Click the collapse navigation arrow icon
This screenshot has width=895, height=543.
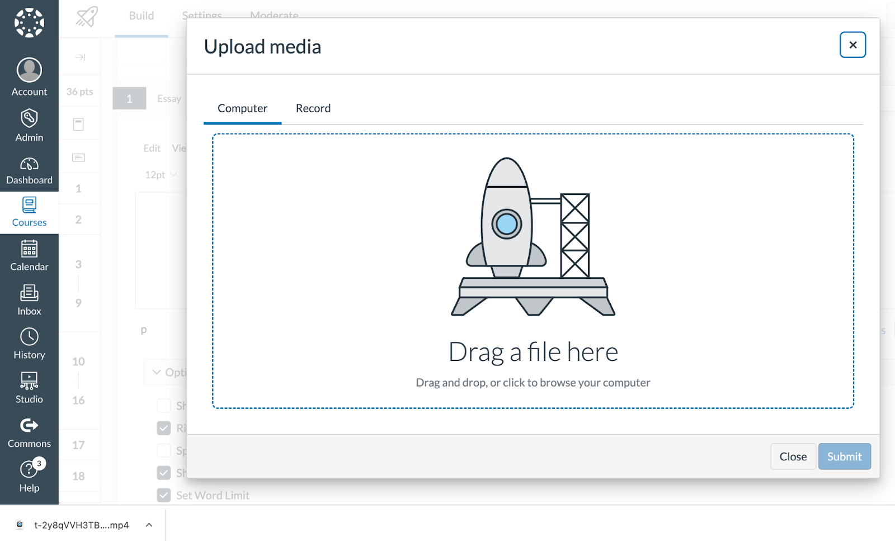pyautogui.click(x=80, y=57)
